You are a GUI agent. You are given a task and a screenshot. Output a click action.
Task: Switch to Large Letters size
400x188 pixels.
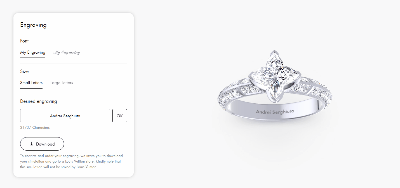click(62, 83)
